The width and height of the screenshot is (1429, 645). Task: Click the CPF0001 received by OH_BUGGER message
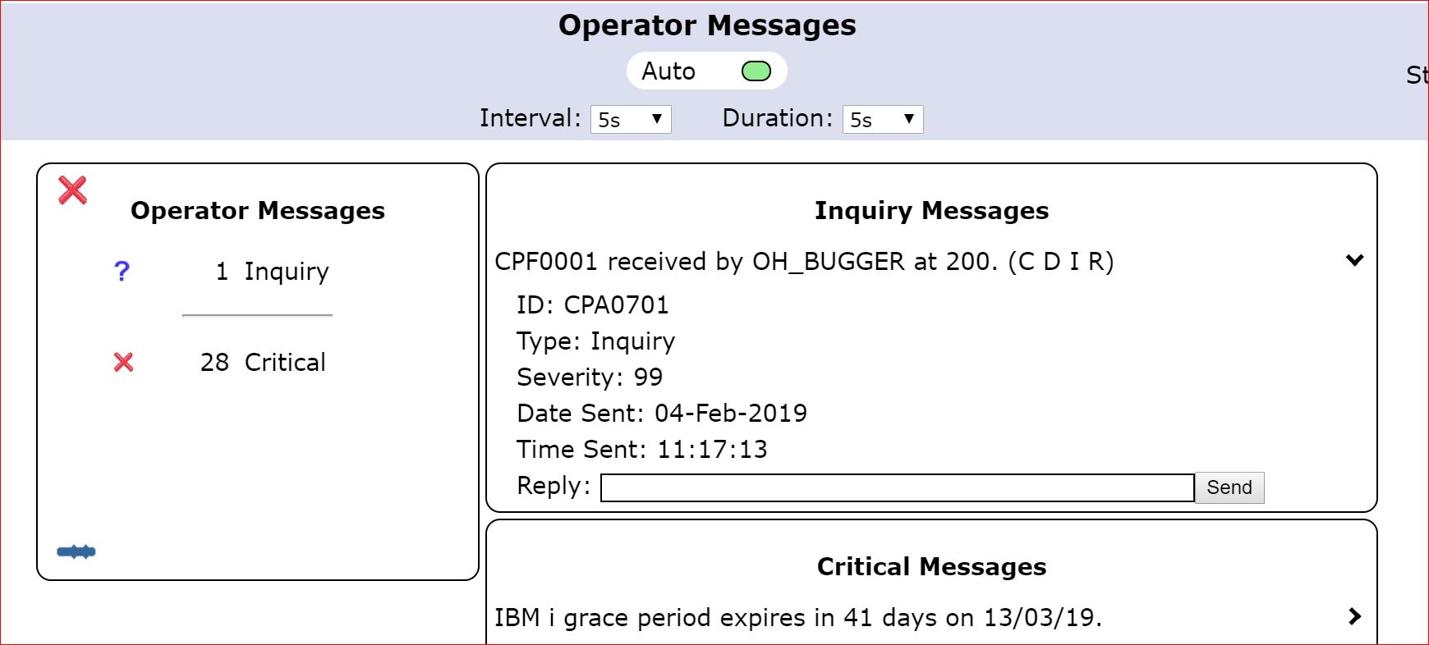tap(803, 262)
